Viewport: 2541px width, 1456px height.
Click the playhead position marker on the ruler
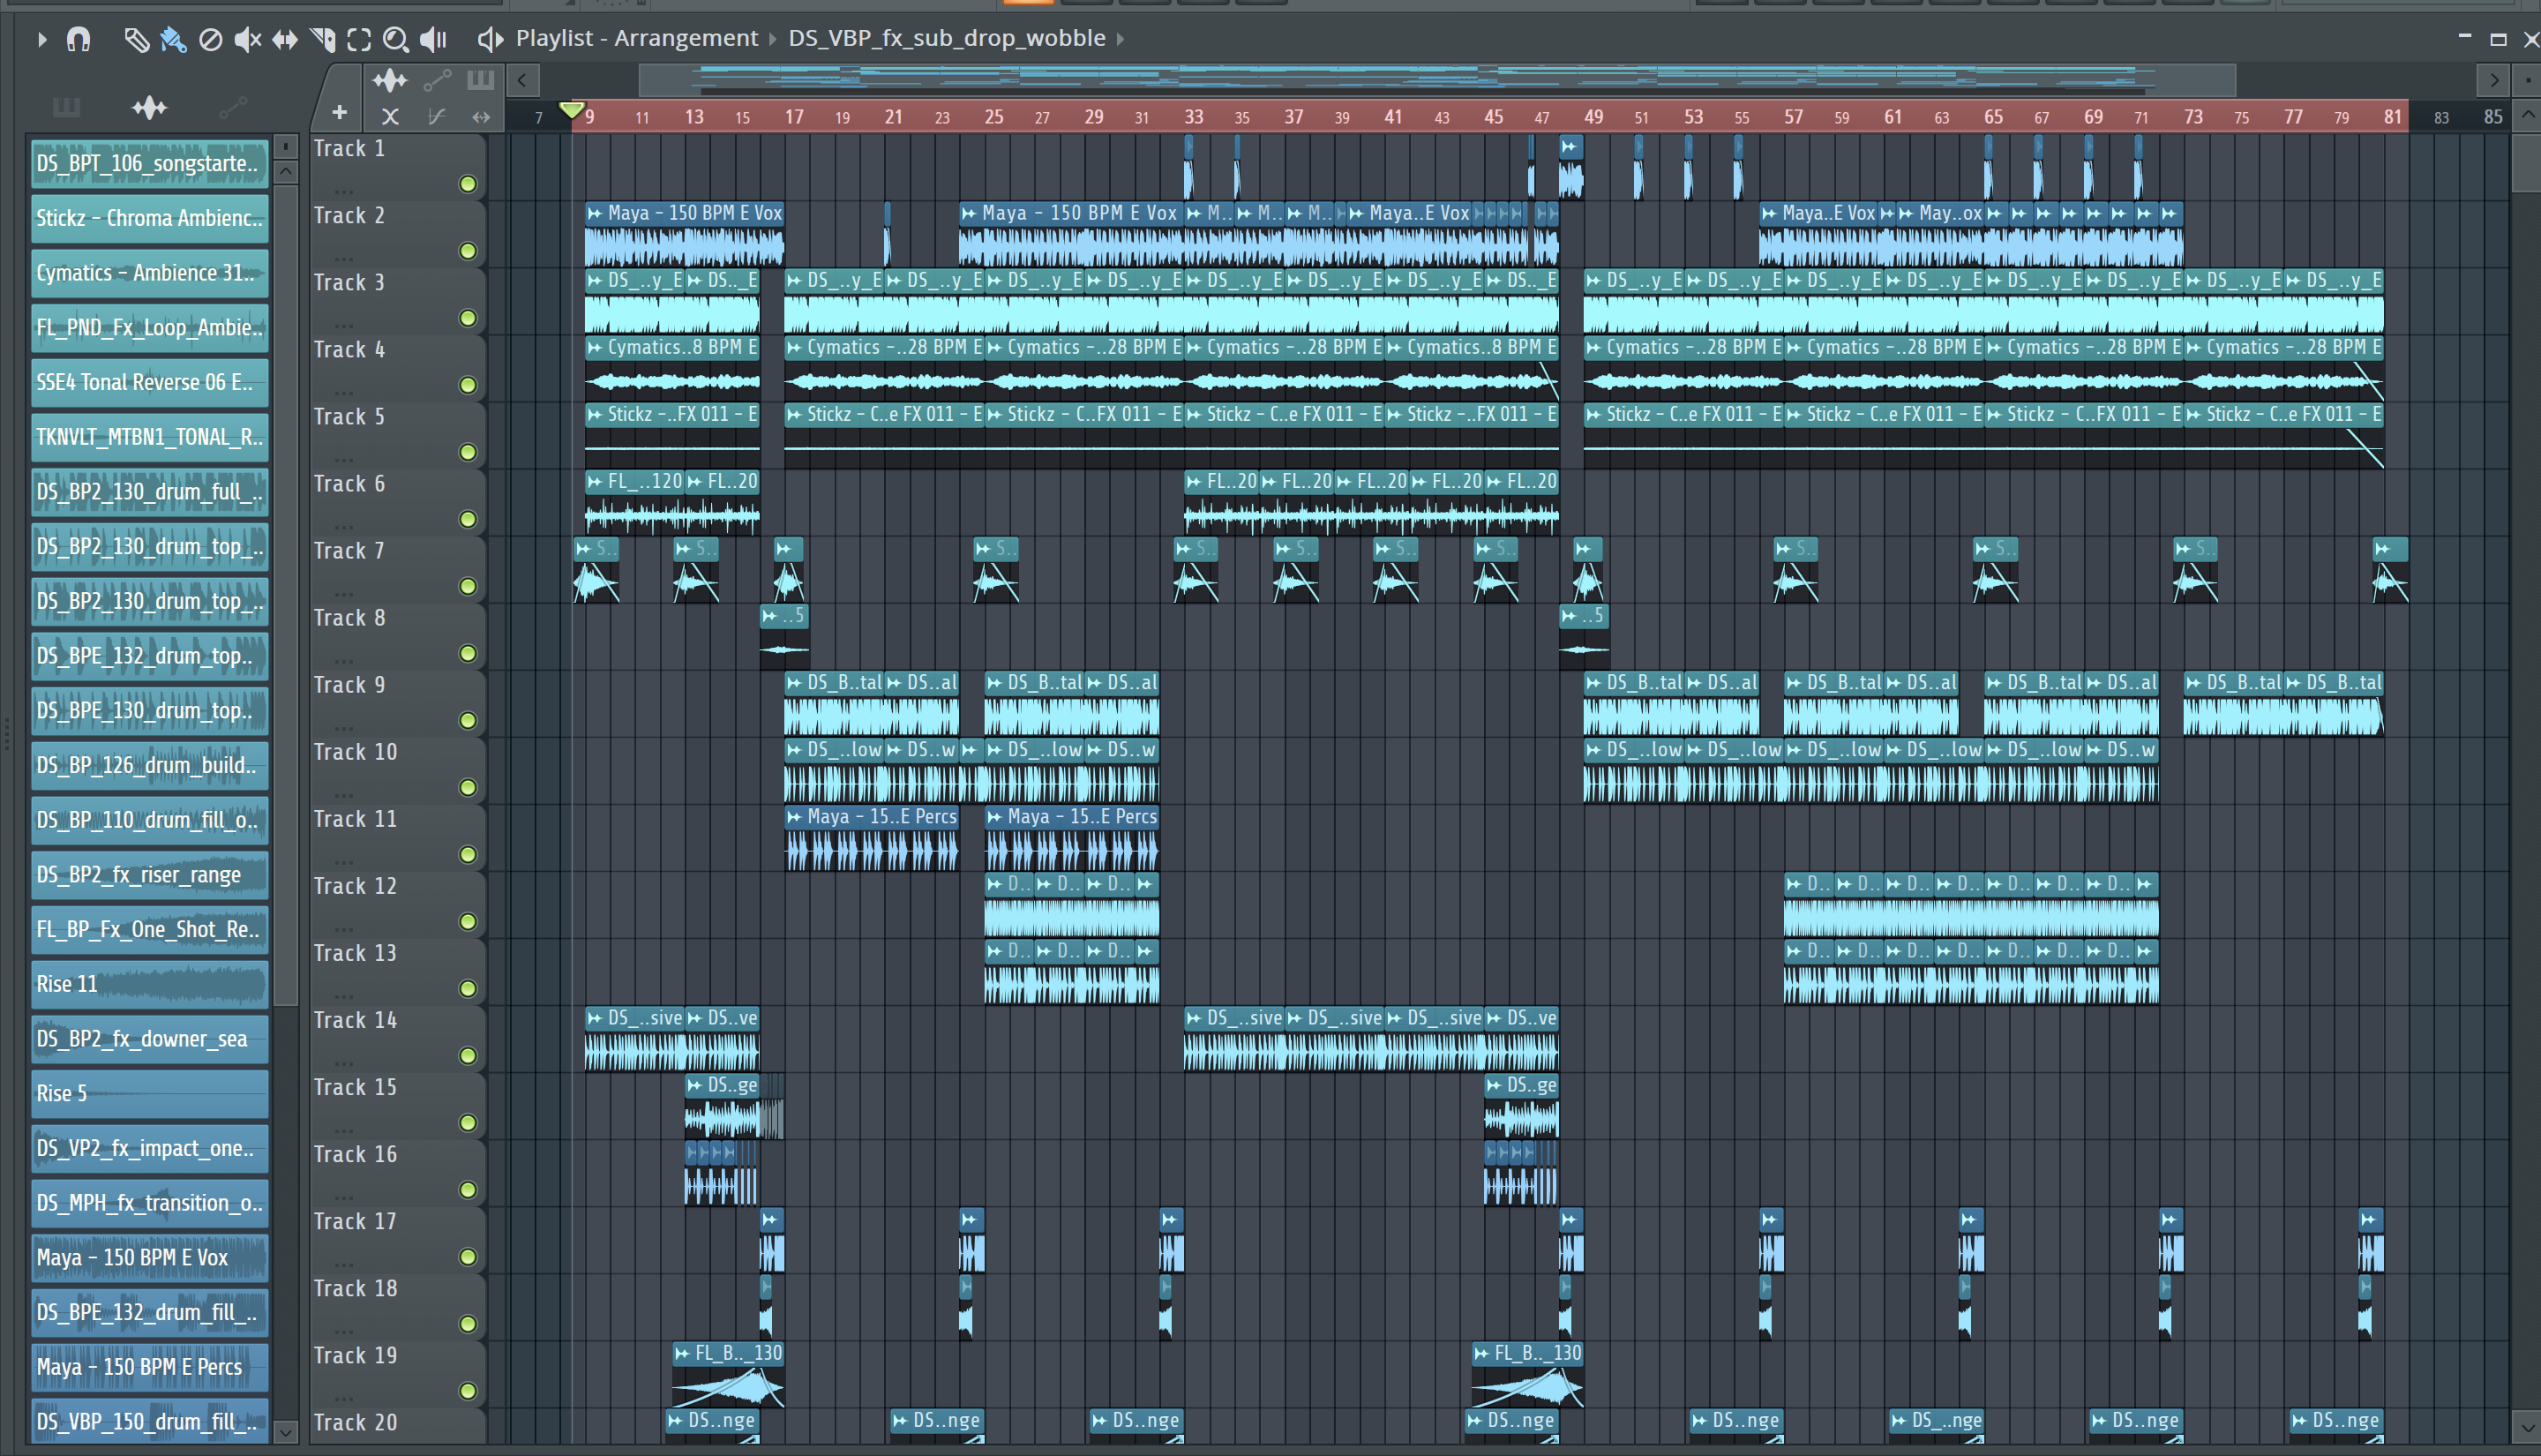tap(572, 110)
